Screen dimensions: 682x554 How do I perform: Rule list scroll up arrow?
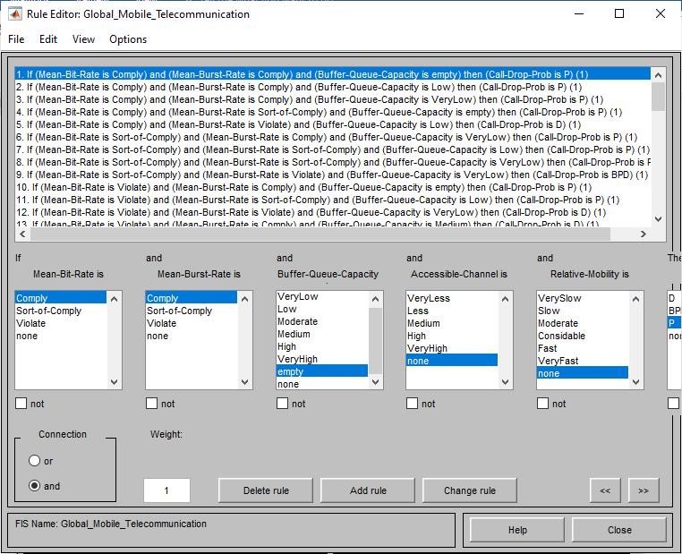pos(658,75)
